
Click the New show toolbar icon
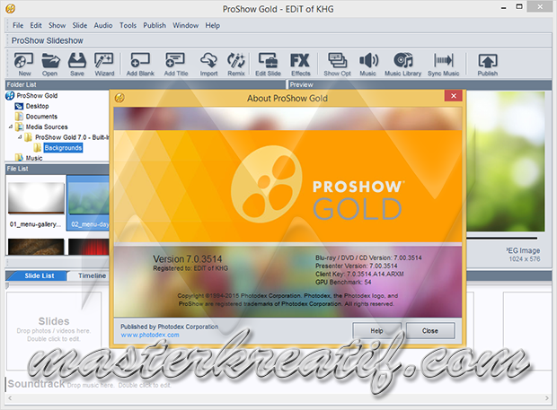tap(23, 65)
